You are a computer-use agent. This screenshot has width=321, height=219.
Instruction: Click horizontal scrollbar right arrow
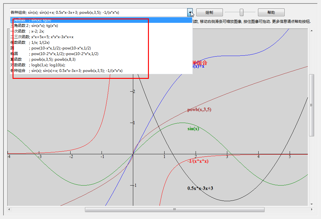click(312, 209)
